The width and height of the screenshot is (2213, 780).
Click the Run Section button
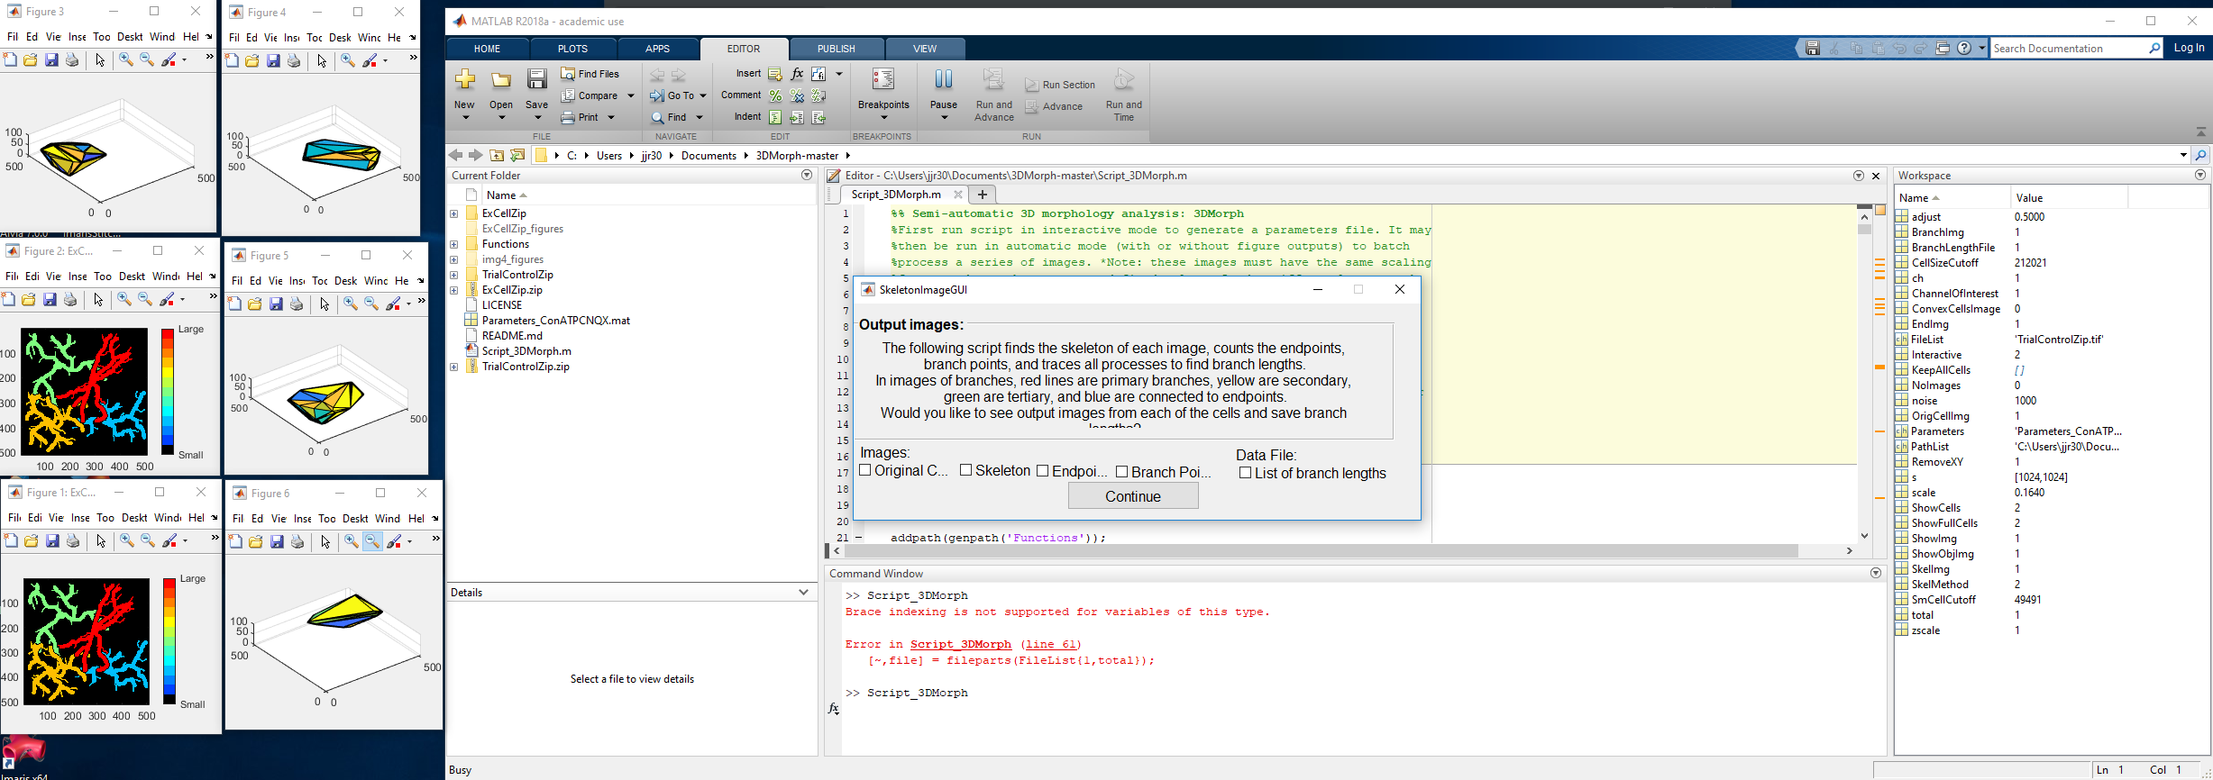[x=1060, y=85]
